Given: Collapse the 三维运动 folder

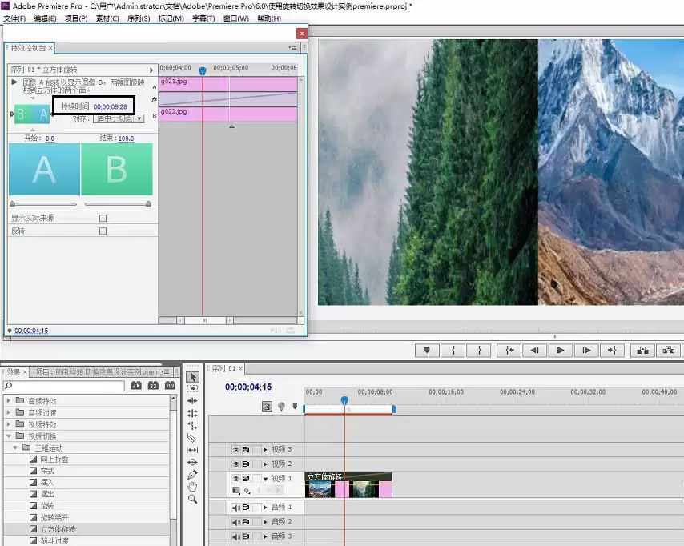Looking at the screenshot, I should 15,448.
